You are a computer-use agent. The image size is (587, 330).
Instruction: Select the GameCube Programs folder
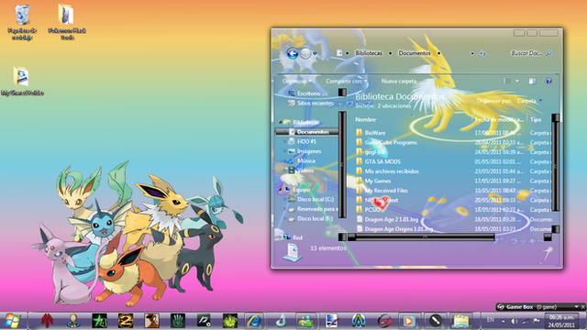[x=391, y=143]
